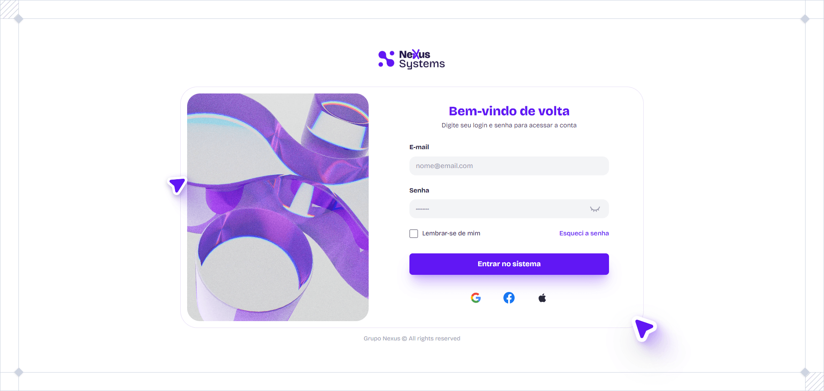Click the Grupo Nexus copyright footer text

(x=412, y=338)
